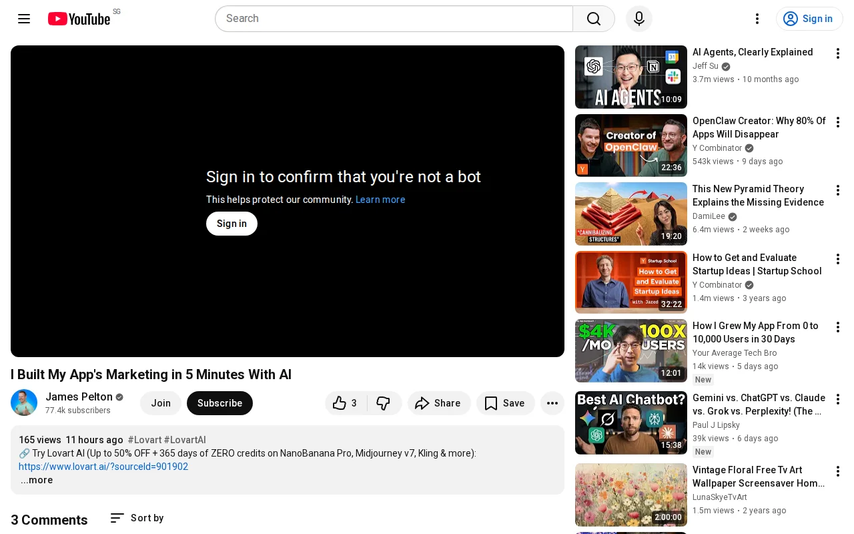
Task: Open LunaSkyeTvArt channel name
Action: pos(720,497)
